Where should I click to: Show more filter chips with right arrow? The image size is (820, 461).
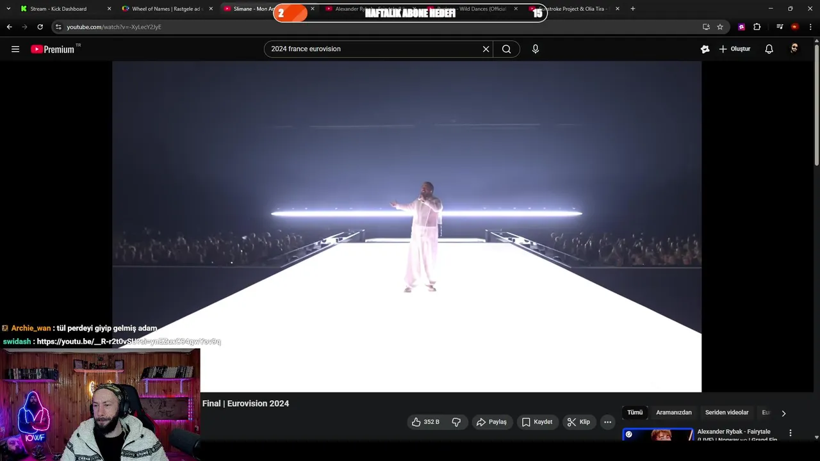click(x=783, y=413)
